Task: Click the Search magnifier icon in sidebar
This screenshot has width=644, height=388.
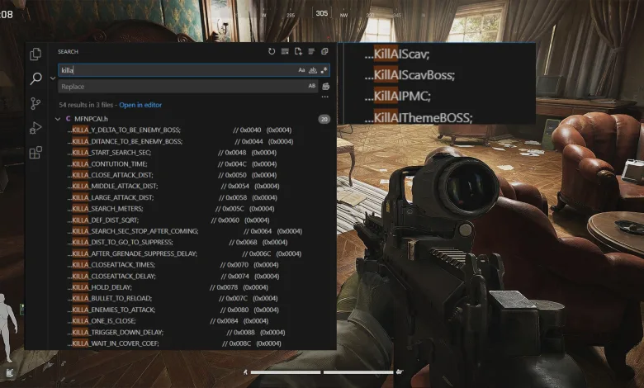Action: pos(36,79)
